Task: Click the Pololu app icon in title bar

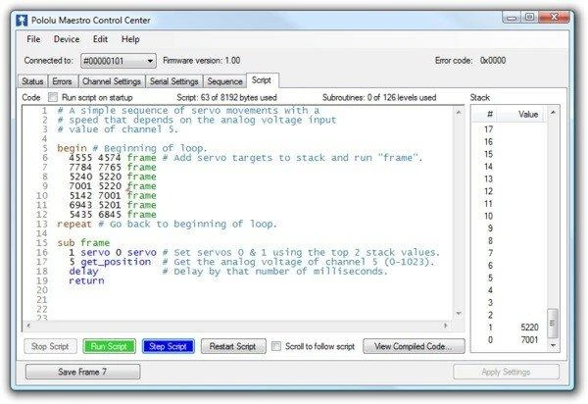Action: click(x=23, y=20)
